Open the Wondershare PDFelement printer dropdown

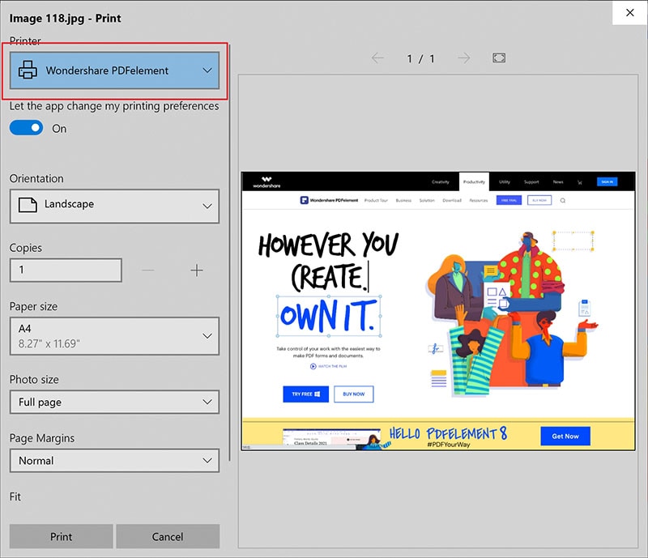tap(114, 70)
